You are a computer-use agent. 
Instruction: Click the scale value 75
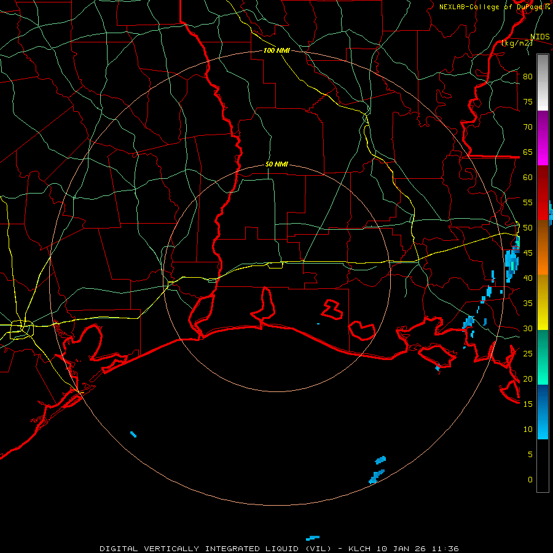click(x=528, y=101)
